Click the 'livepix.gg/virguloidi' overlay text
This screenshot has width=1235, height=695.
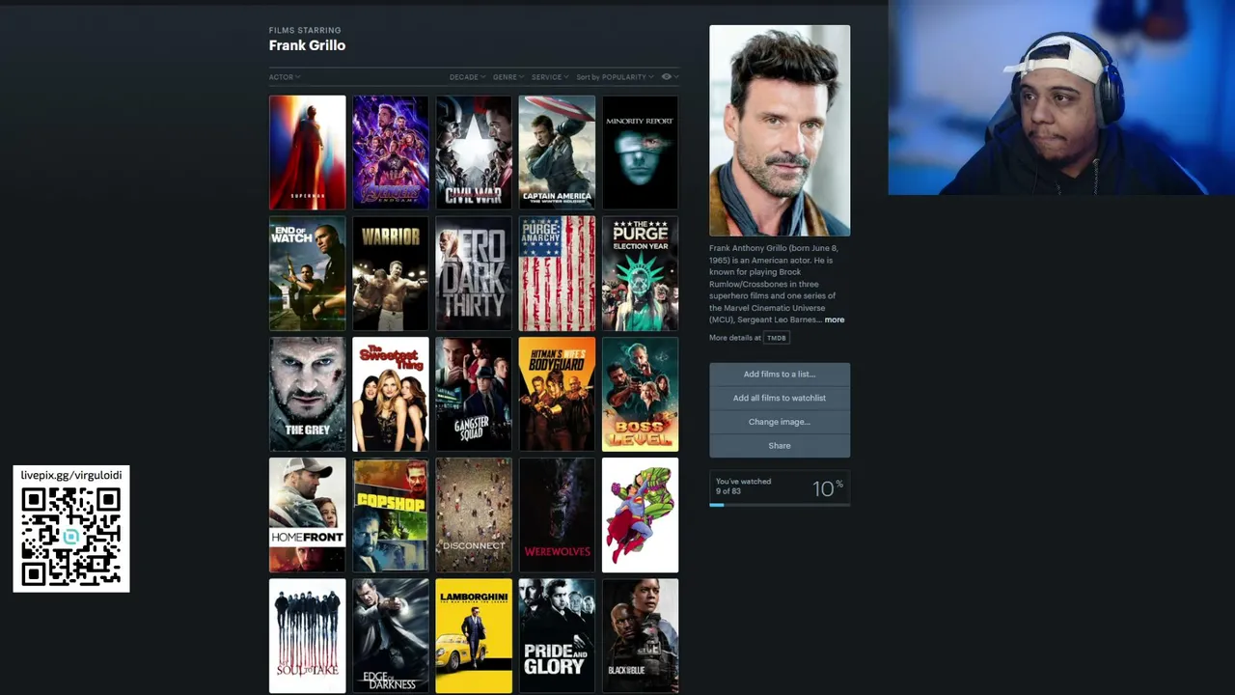pos(71,476)
